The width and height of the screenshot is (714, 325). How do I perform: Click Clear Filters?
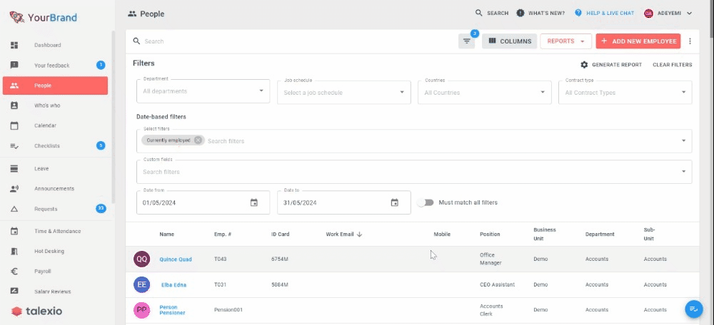(x=672, y=65)
